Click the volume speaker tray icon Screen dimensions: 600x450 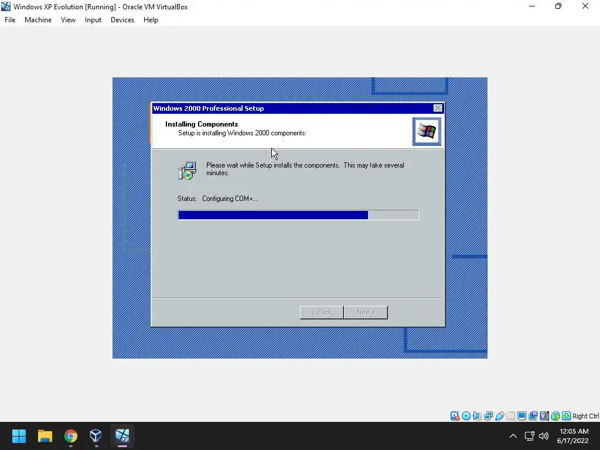[544, 436]
